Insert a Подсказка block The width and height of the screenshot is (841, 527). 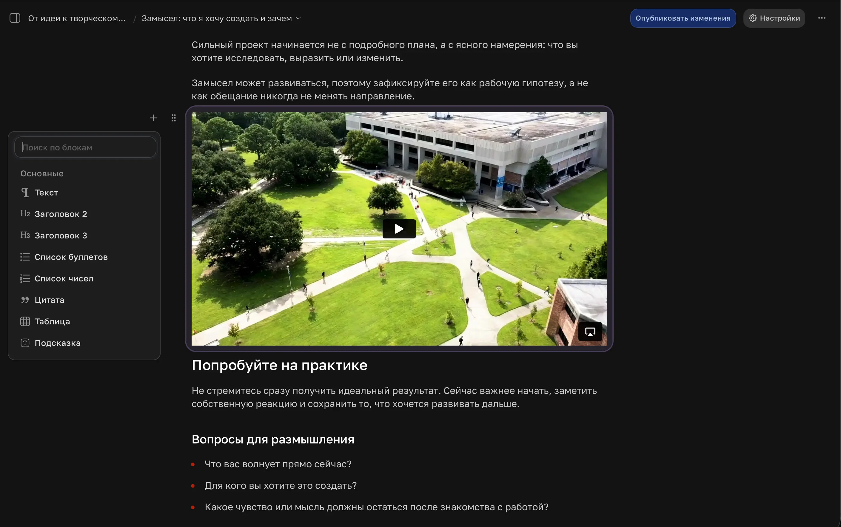coord(84,343)
